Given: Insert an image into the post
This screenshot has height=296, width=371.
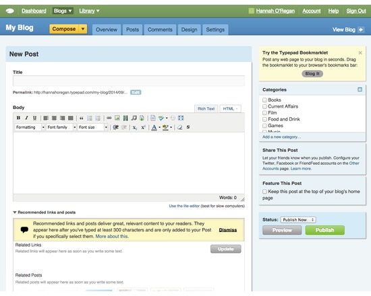Looking at the screenshot, I should click(117, 118).
